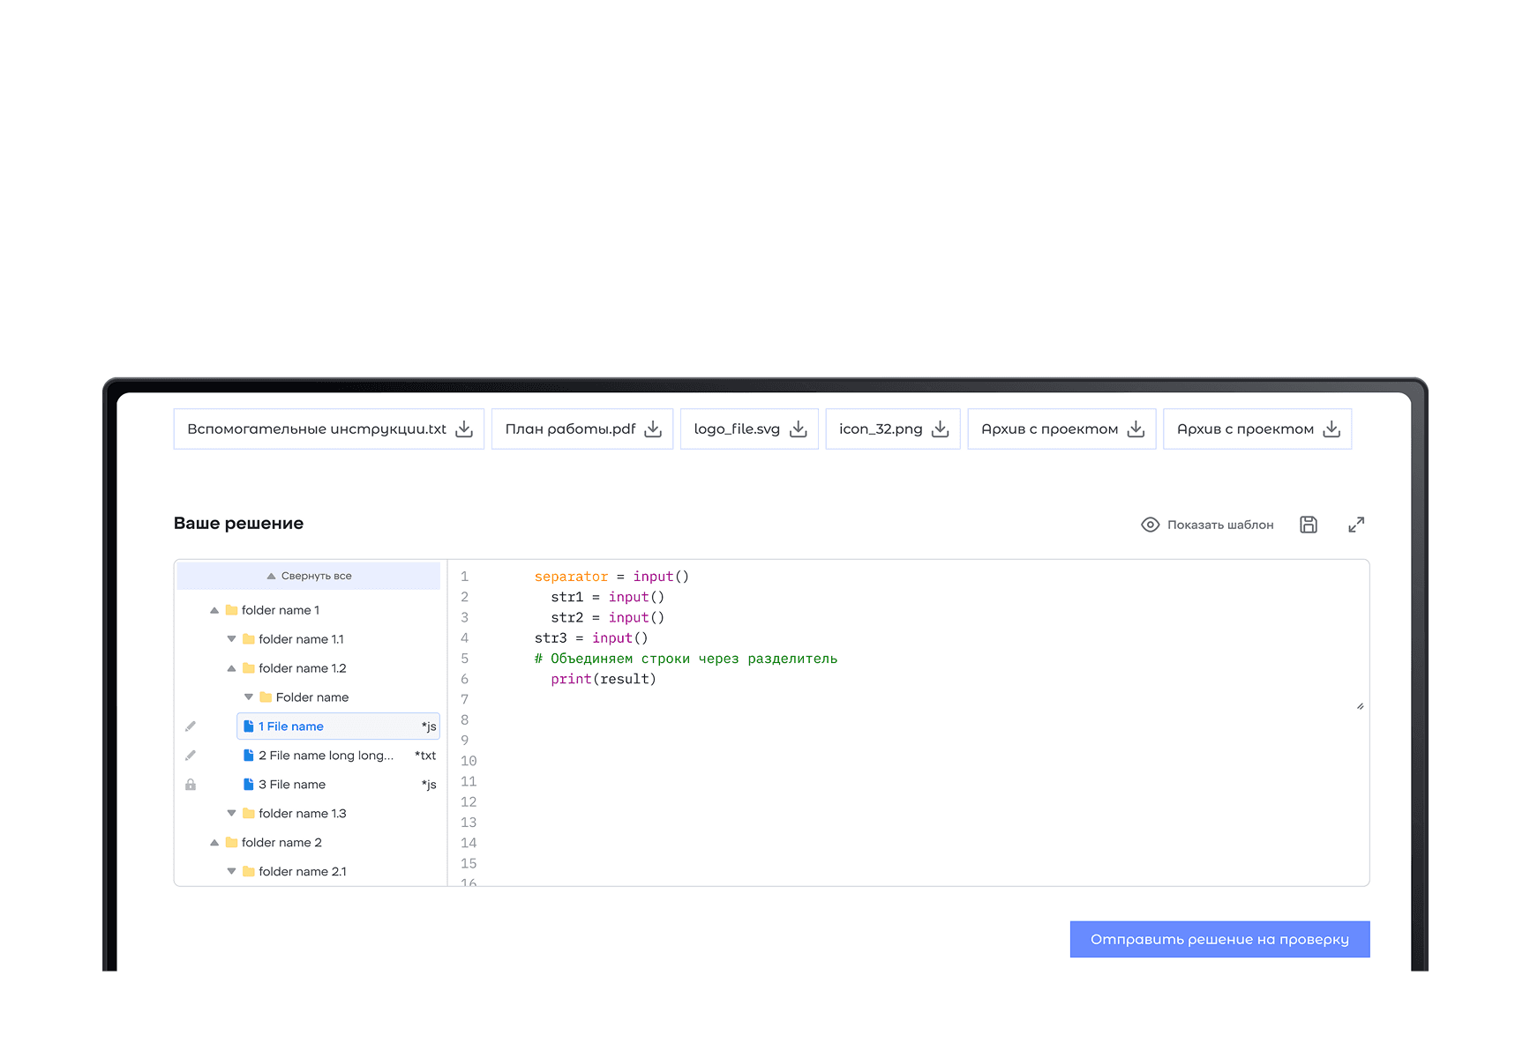Submit solution with Отправить решение на проверку

tap(1219, 939)
